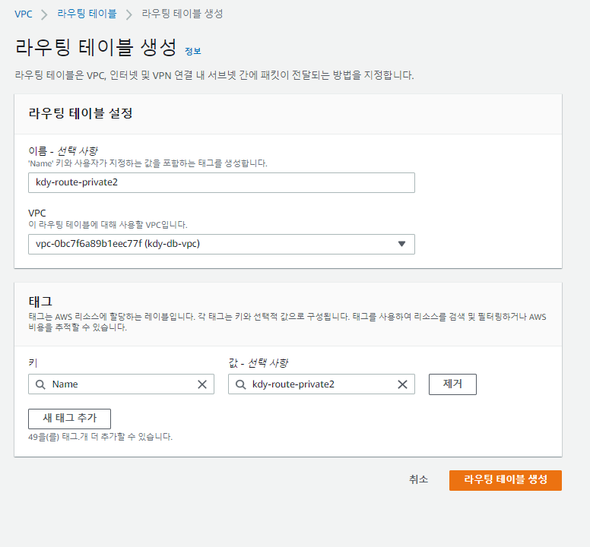Click the dropdown arrow of VPC selector
This screenshot has width=590, height=547.
coord(401,244)
